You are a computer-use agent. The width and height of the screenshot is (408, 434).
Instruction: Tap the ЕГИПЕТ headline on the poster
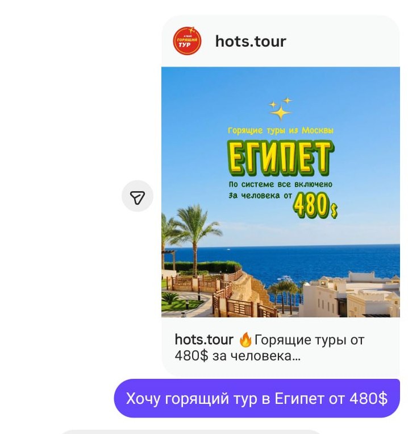281,159
